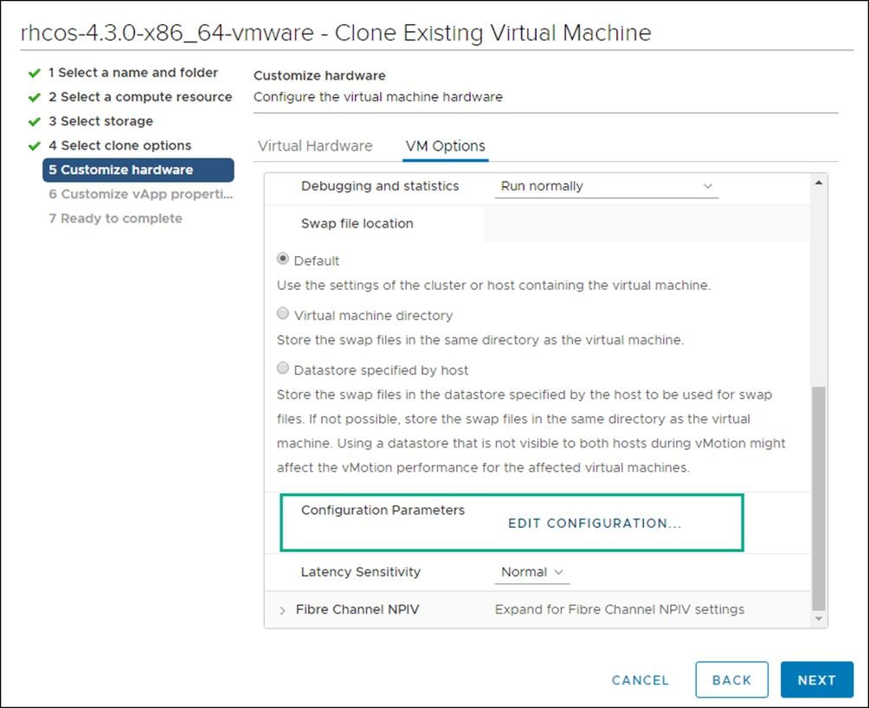
Task: Select the Default swap file radio button
Action: (x=283, y=259)
